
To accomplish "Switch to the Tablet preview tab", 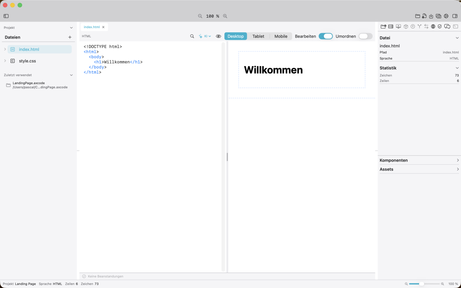I will tap(258, 36).
